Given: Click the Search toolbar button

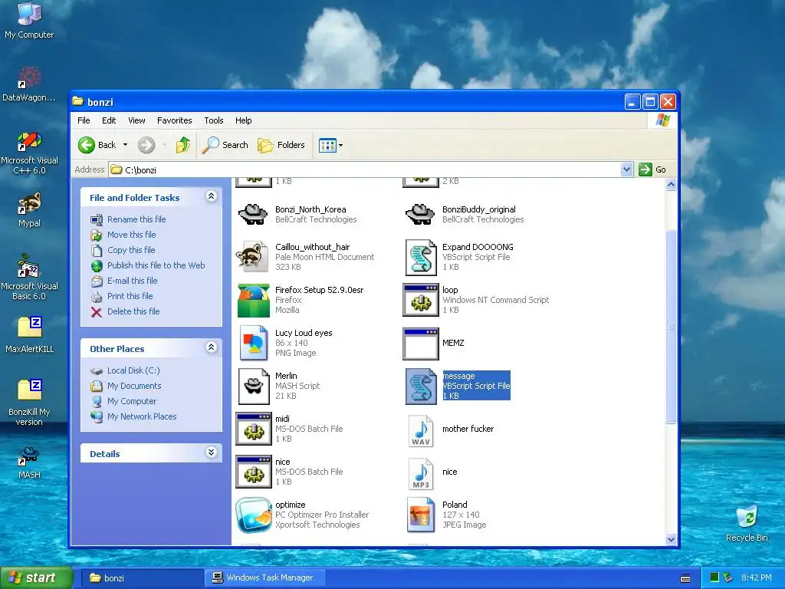Looking at the screenshot, I should pos(225,145).
